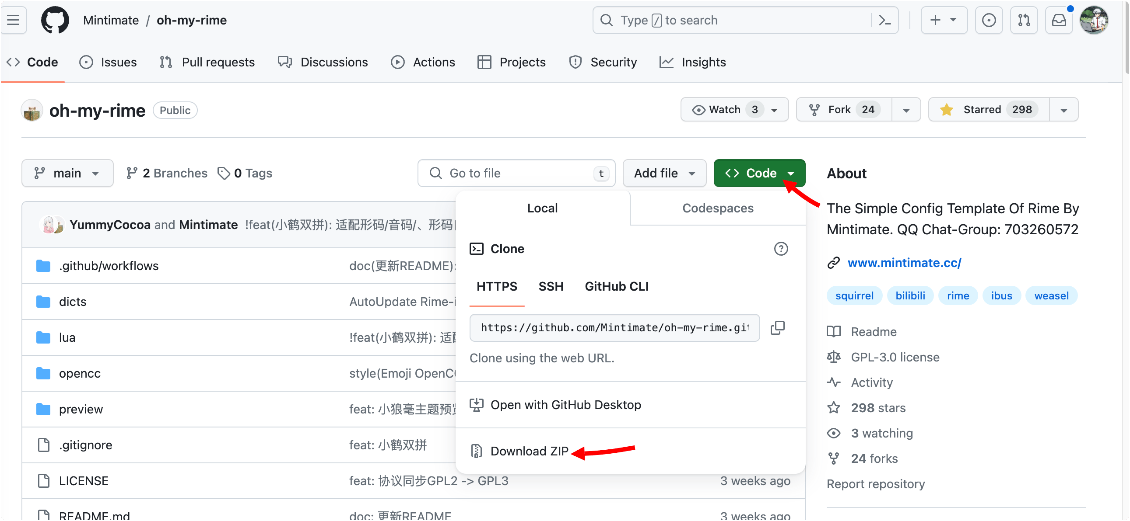The height and width of the screenshot is (521, 1130).
Task: Open the LICENSE file
Action: tap(84, 482)
